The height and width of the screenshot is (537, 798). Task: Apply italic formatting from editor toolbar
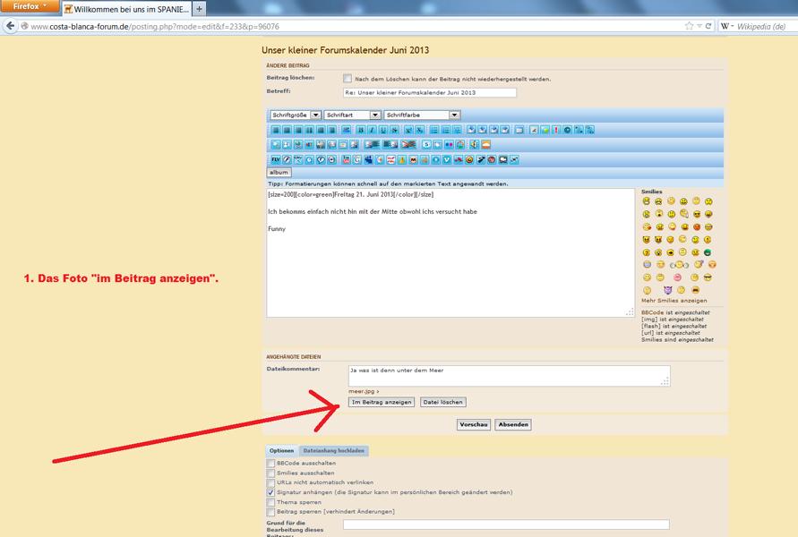point(372,131)
